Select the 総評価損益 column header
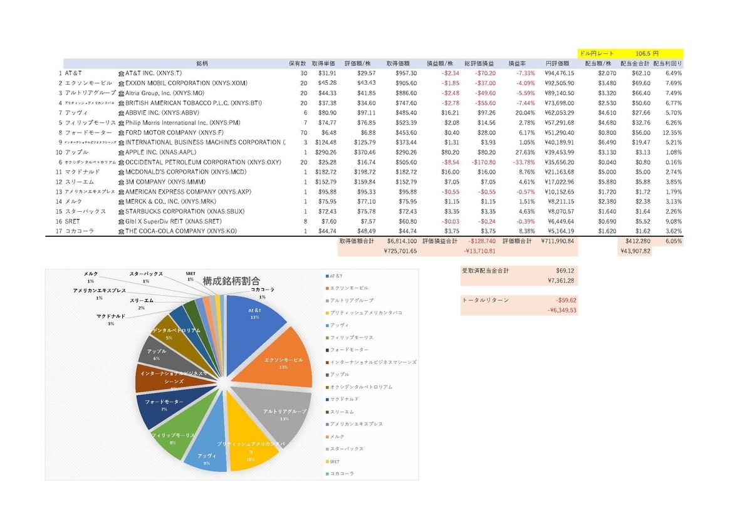The width and height of the screenshot is (752, 532). click(479, 63)
